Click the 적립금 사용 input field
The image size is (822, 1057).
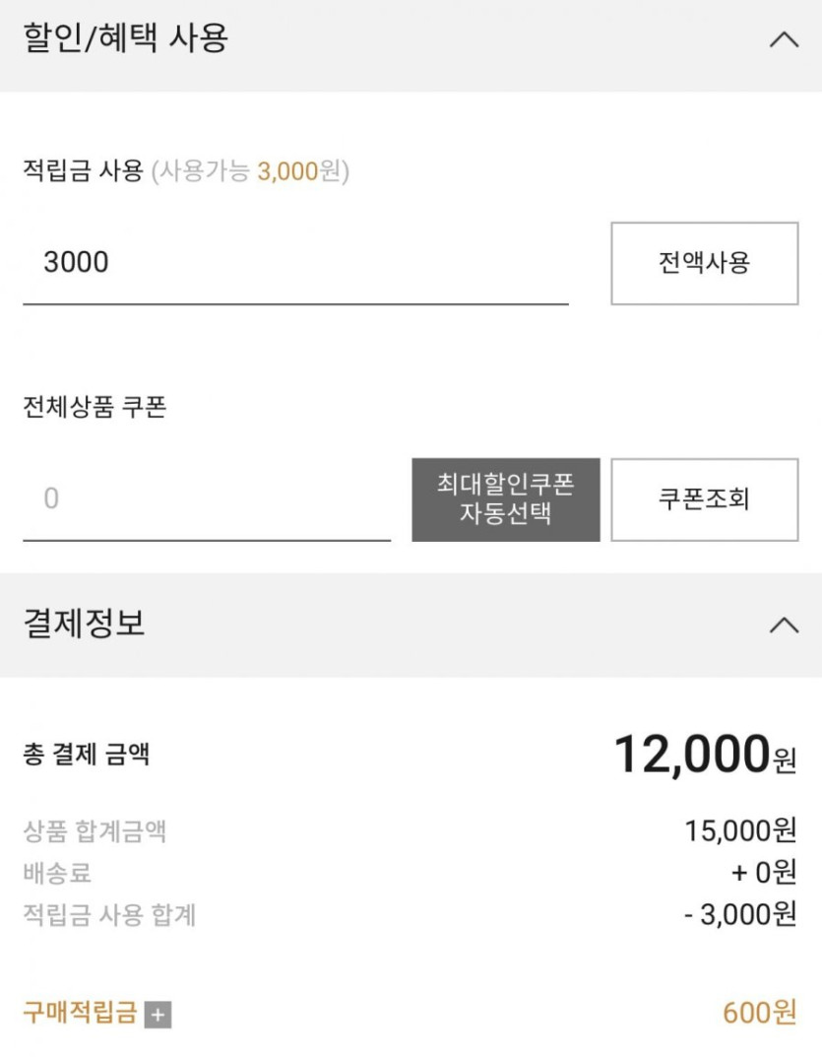coord(295,263)
